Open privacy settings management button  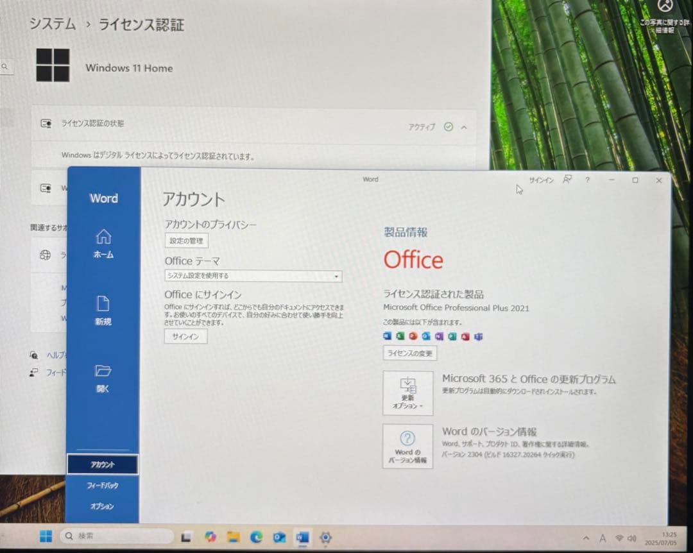(x=185, y=241)
